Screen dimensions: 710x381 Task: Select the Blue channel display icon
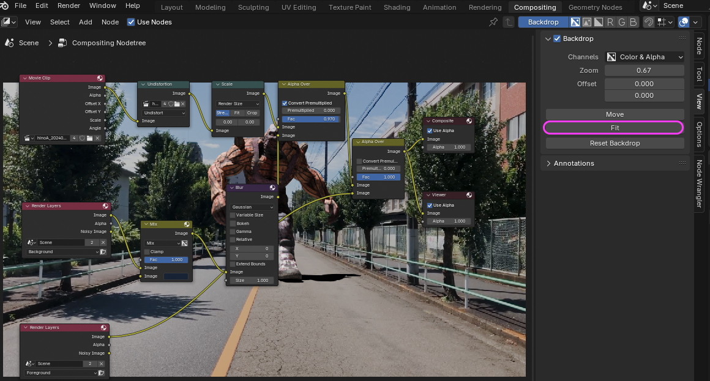tap(633, 22)
